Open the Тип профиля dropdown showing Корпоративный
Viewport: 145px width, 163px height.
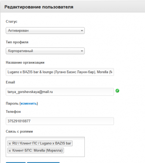pos(45,51)
